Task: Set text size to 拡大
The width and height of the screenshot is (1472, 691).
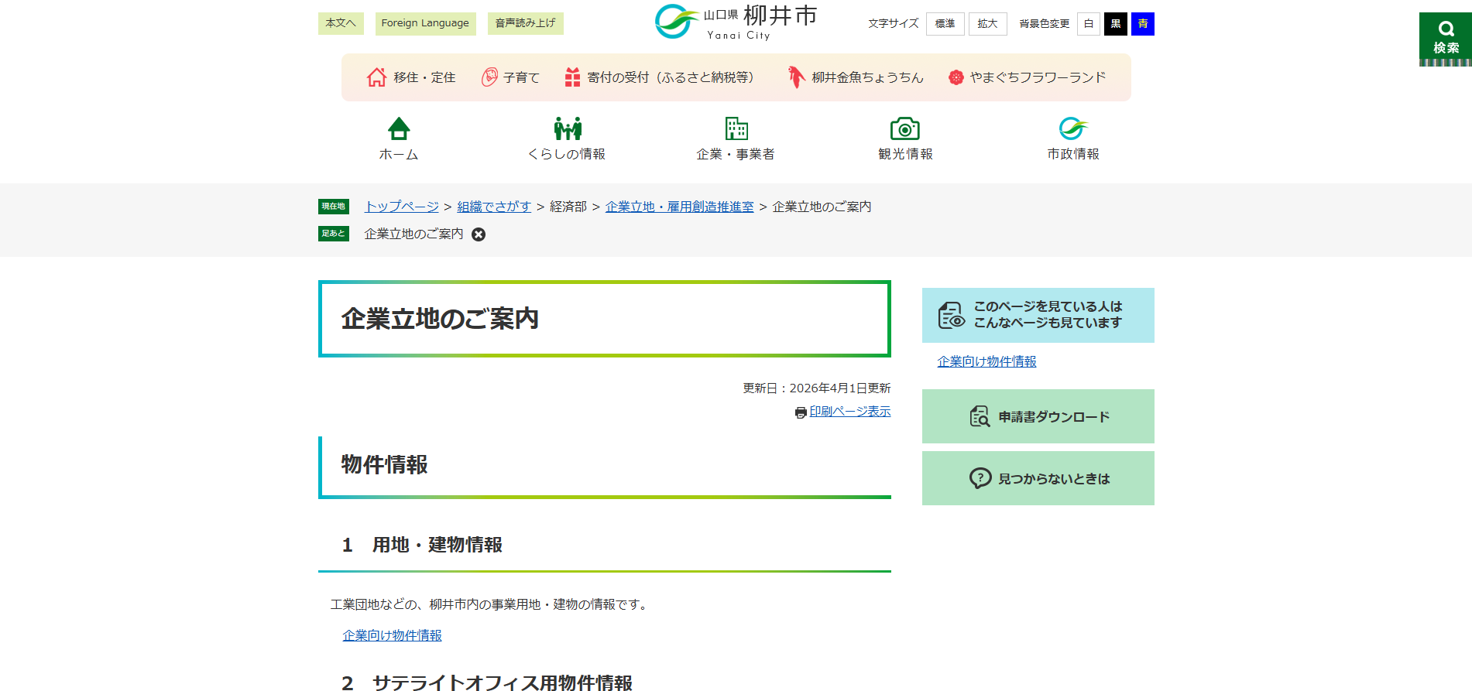Action: pos(988,24)
